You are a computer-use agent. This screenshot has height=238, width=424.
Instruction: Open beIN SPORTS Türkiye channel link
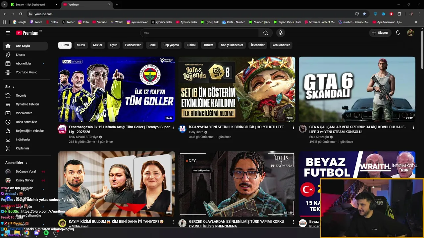click(83, 137)
